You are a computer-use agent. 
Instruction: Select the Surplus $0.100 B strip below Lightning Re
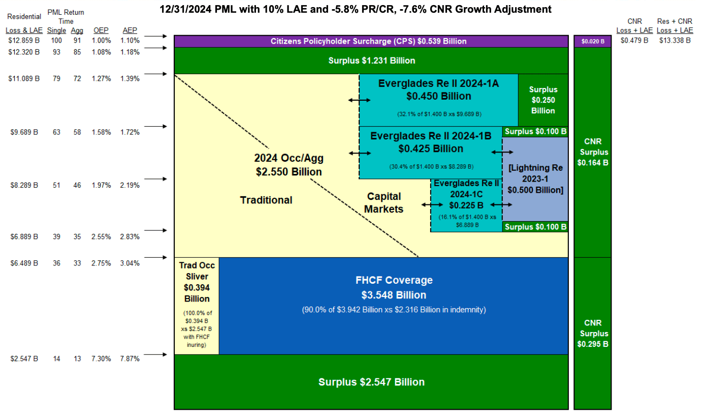tap(535, 227)
